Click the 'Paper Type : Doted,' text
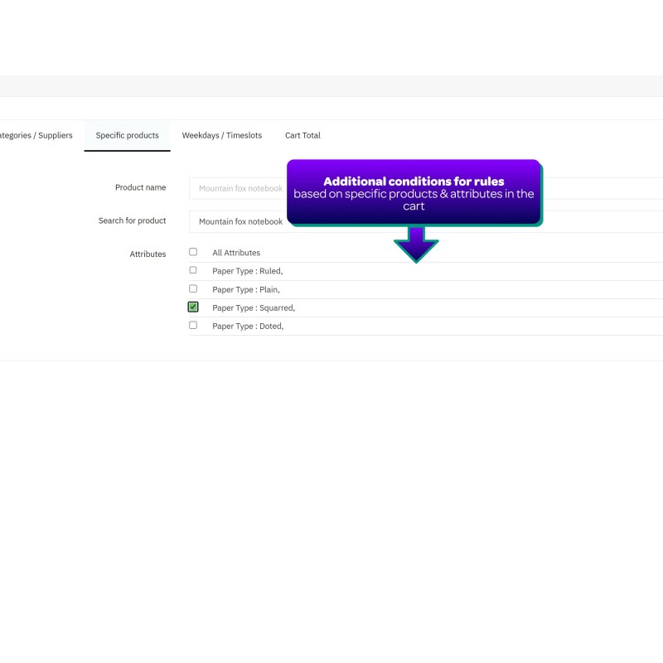 pyautogui.click(x=248, y=326)
